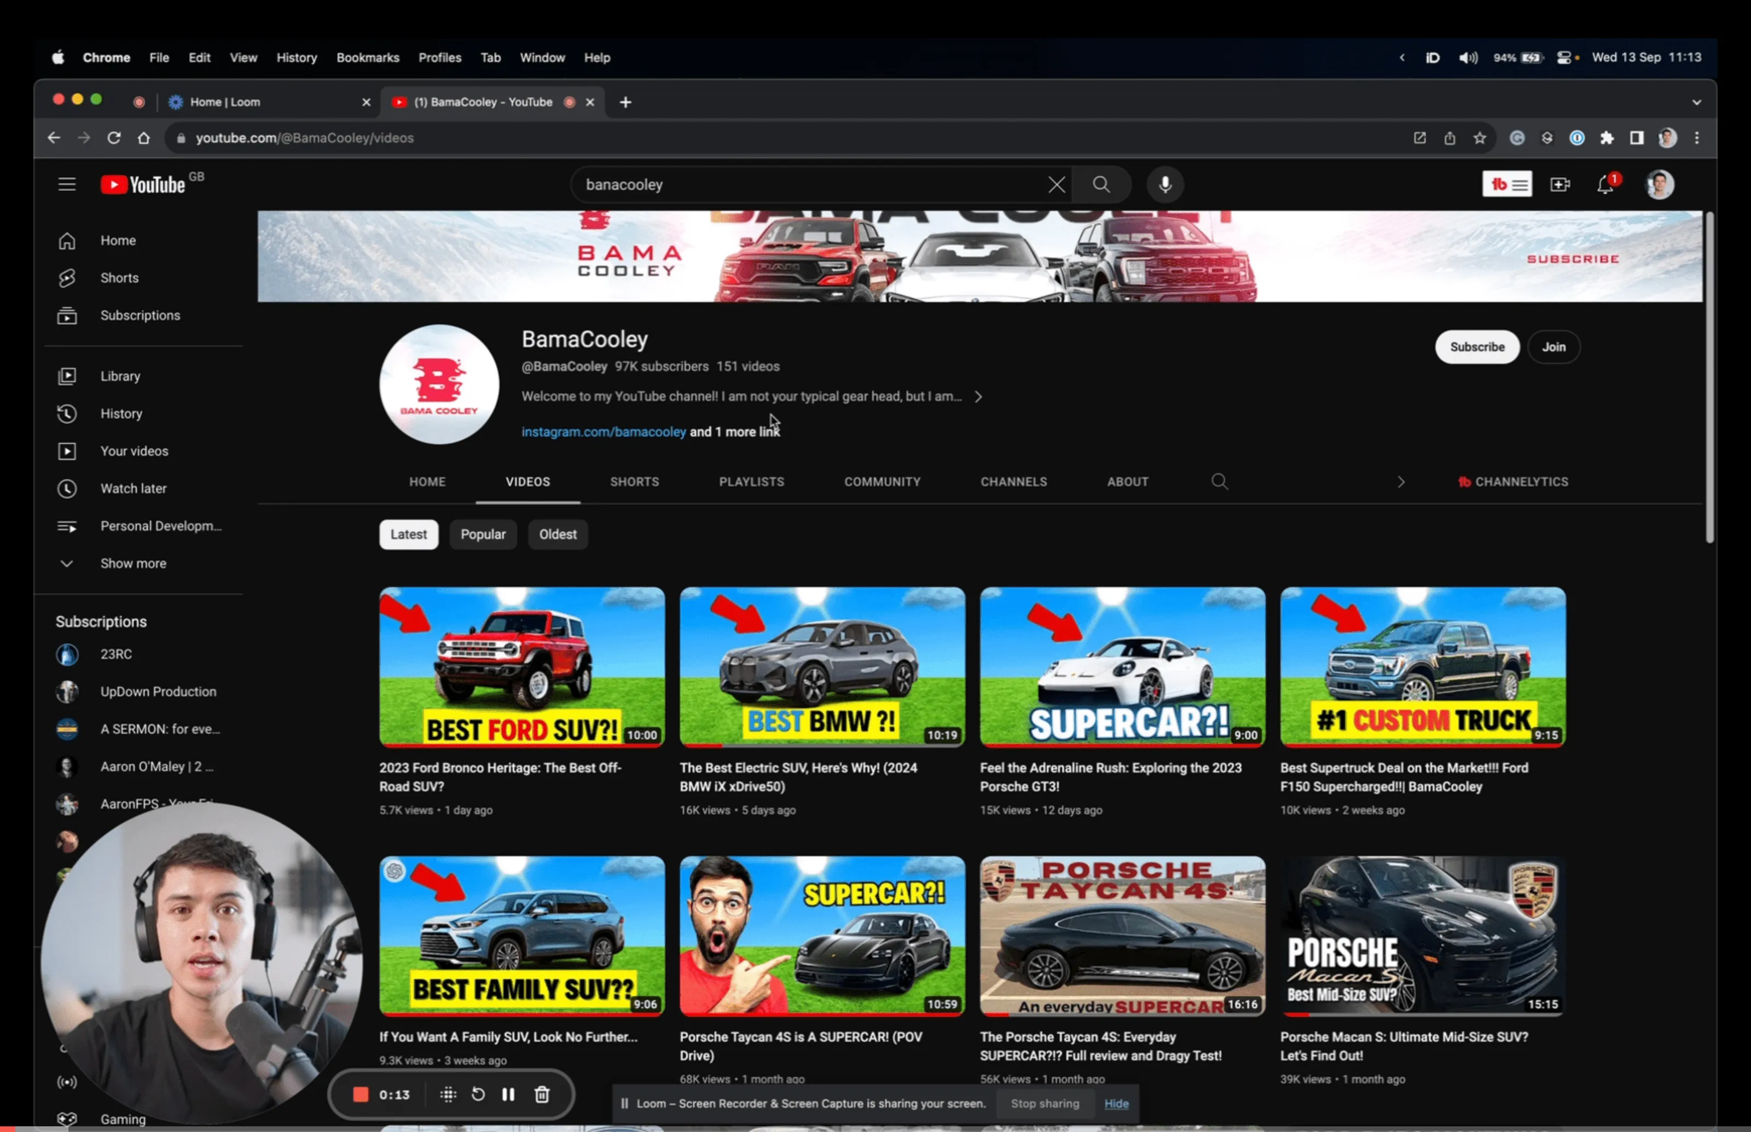
Task: Search within channel using tab-bar magnifier
Action: tap(1220, 481)
